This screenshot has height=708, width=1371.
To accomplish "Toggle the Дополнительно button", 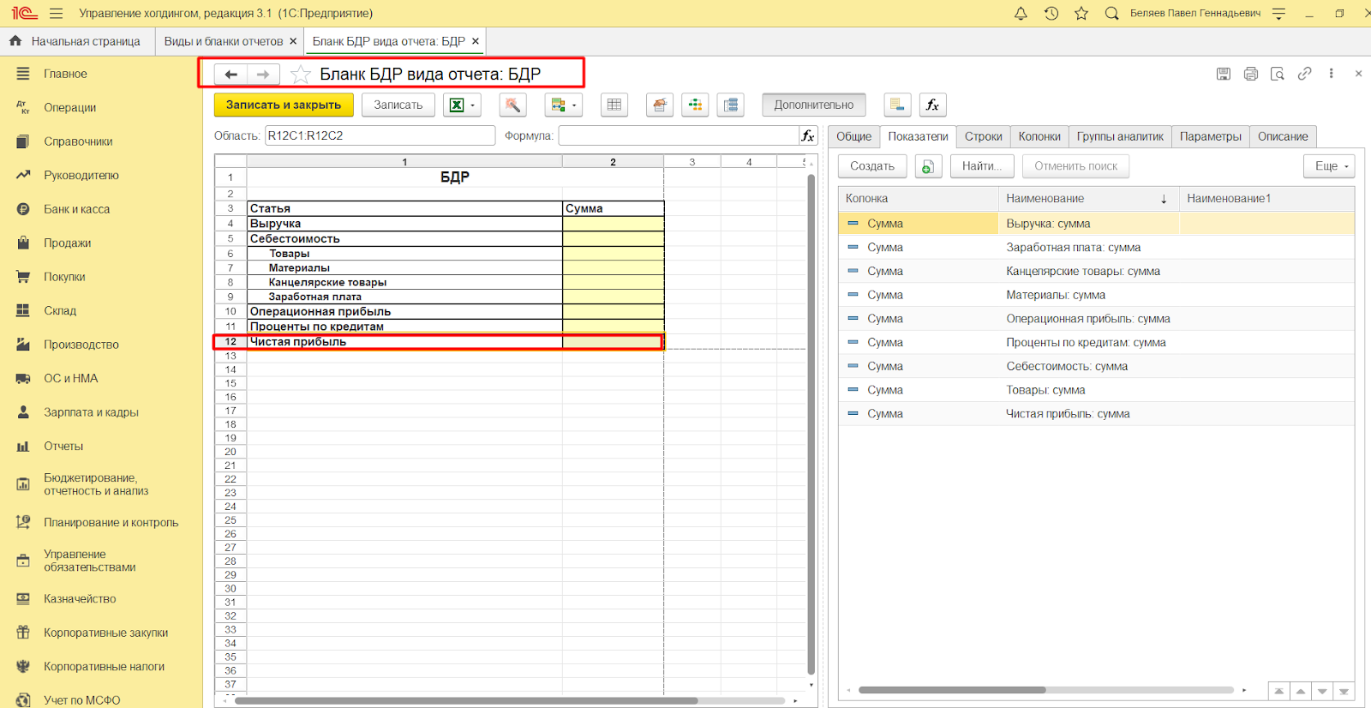I will [813, 105].
